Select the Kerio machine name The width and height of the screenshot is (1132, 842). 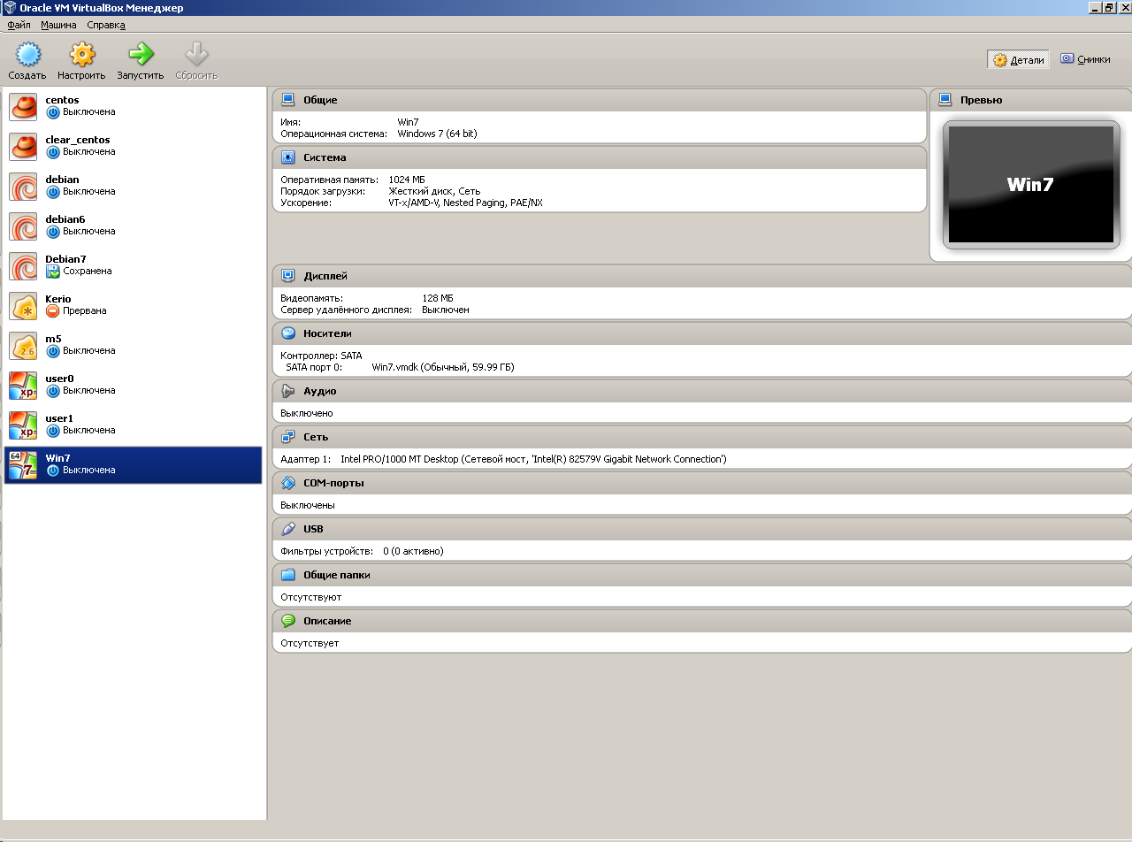point(58,299)
